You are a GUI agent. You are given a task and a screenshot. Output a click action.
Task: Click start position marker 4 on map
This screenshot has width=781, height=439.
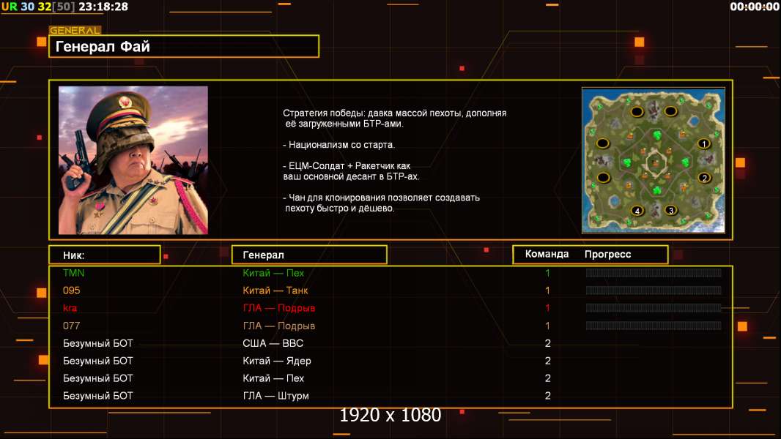pyautogui.click(x=637, y=211)
